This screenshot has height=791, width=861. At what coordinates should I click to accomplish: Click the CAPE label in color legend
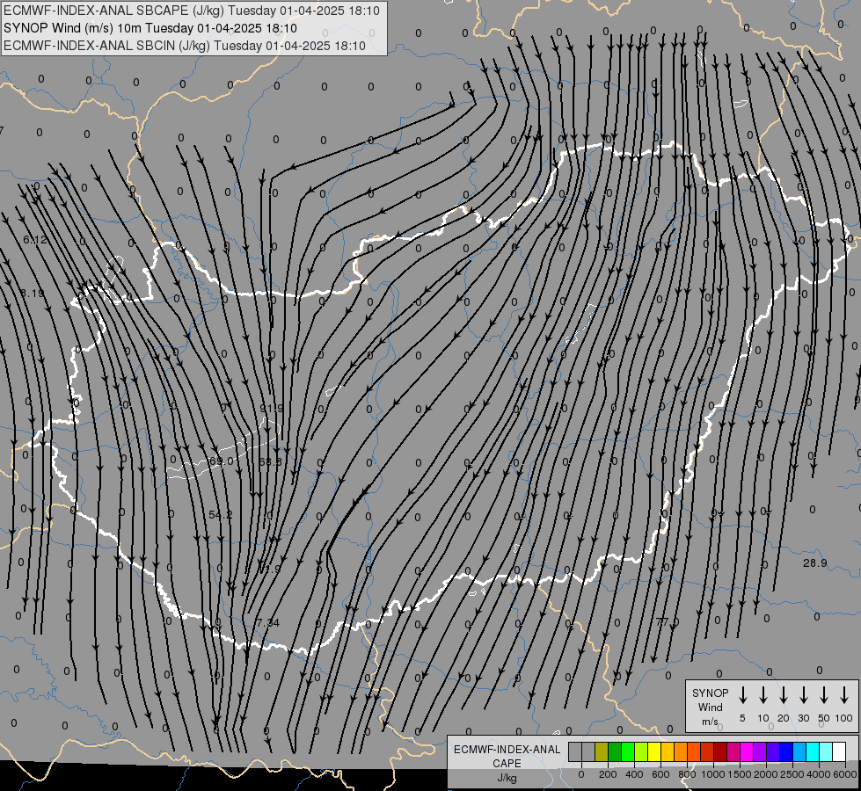[x=507, y=763]
